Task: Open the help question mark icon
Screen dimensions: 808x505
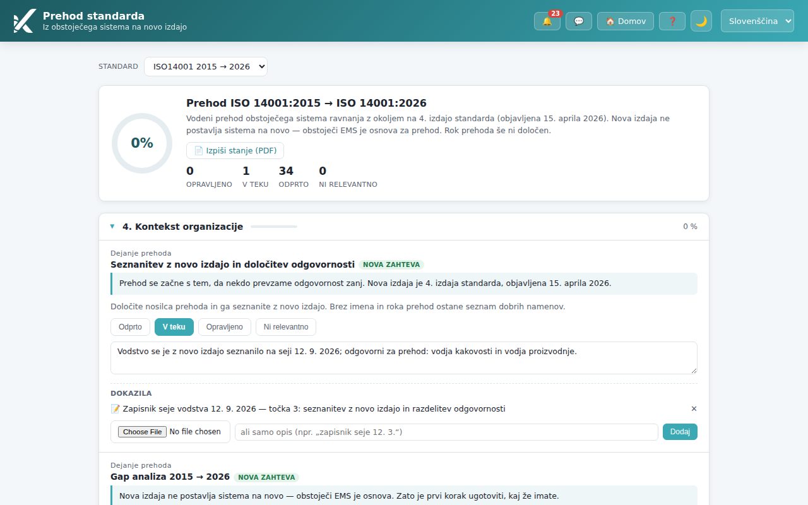Action: point(672,21)
